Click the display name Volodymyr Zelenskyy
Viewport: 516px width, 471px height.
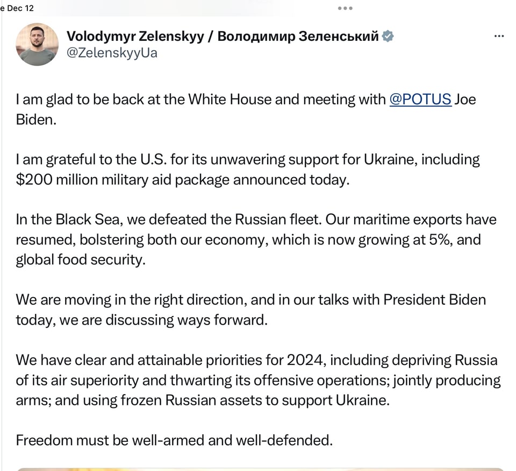pos(135,37)
